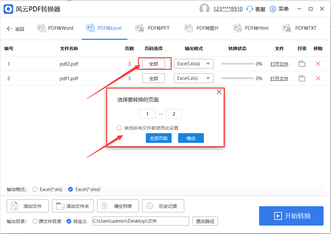Select Excel(*.xlsx) output format radio
This screenshot has width=331, height=234.
tap(71, 189)
